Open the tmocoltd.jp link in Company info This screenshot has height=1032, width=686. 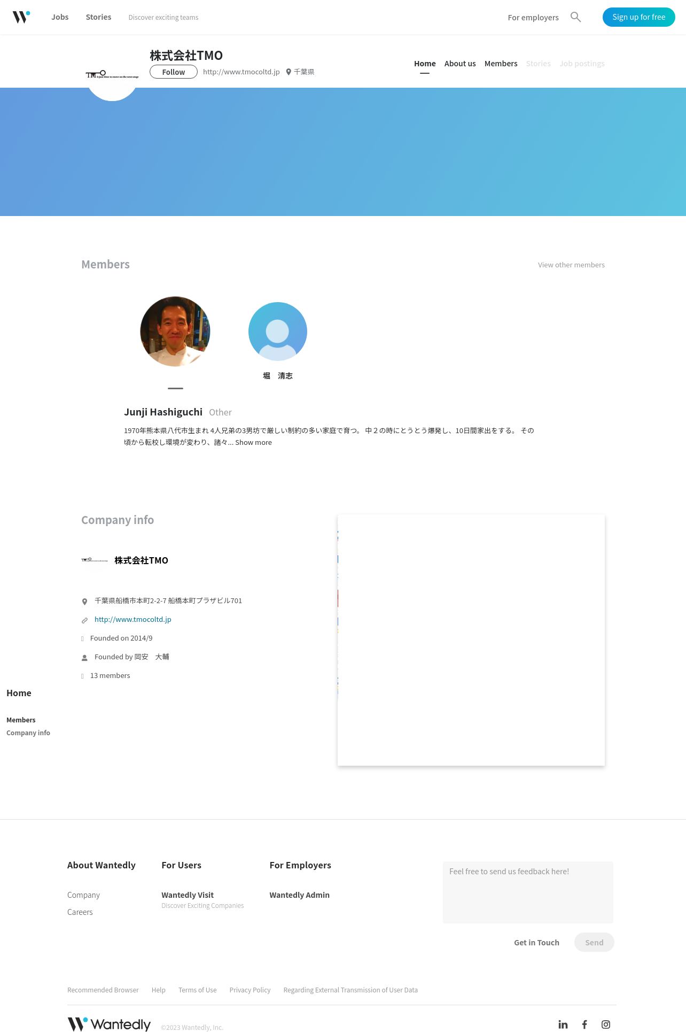coord(133,619)
